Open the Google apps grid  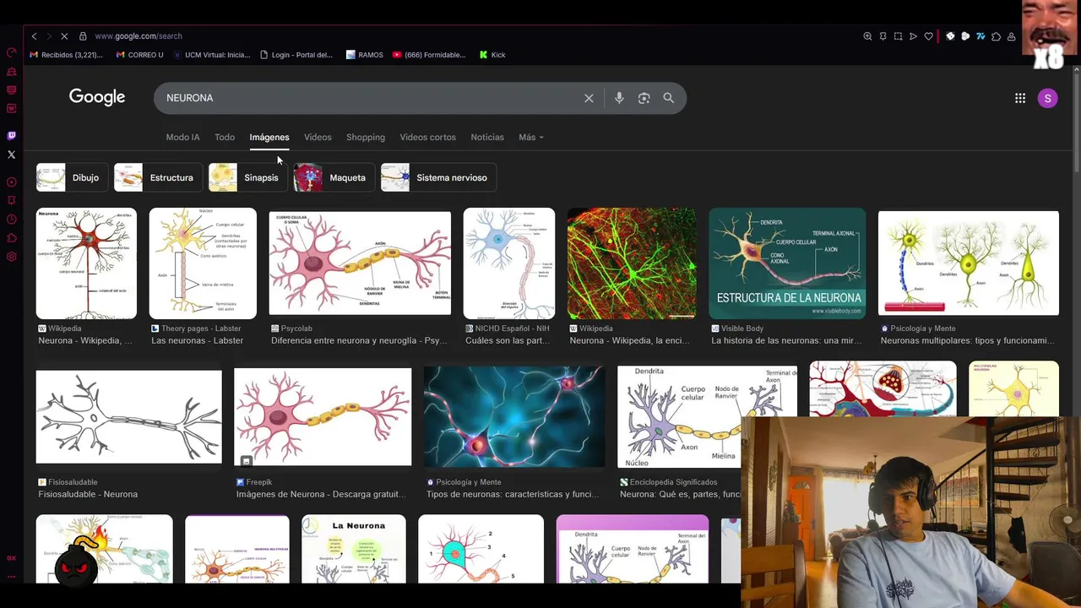(1020, 98)
